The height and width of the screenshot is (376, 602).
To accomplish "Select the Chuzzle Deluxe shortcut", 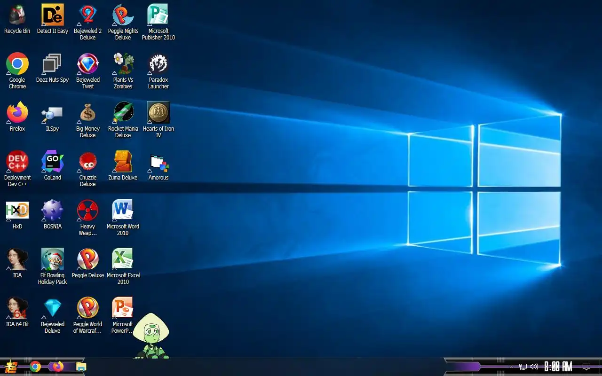I will pyautogui.click(x=88, y=168).
